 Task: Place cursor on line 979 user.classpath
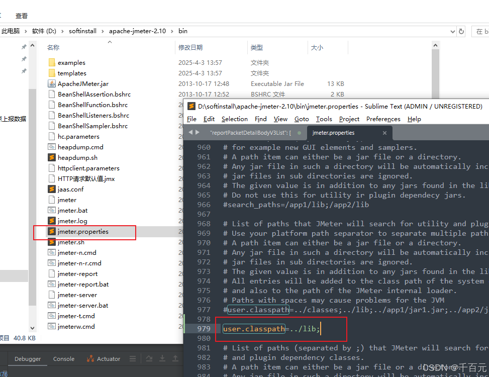pyautogui.click(x=271, y=329)
